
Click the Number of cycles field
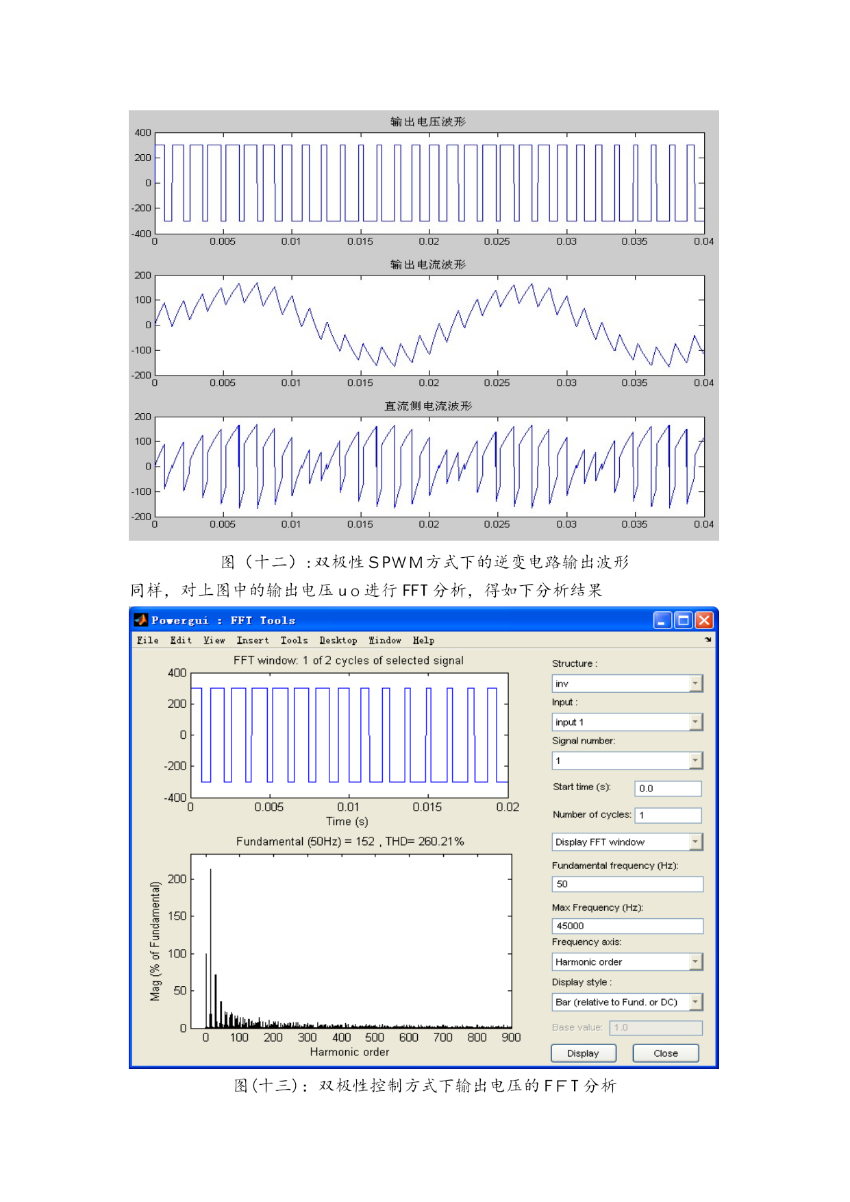click(668, 815)
